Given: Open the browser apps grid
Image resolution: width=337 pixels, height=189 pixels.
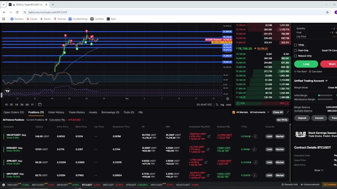Looking at the screenshot, I should pos(4,19).
